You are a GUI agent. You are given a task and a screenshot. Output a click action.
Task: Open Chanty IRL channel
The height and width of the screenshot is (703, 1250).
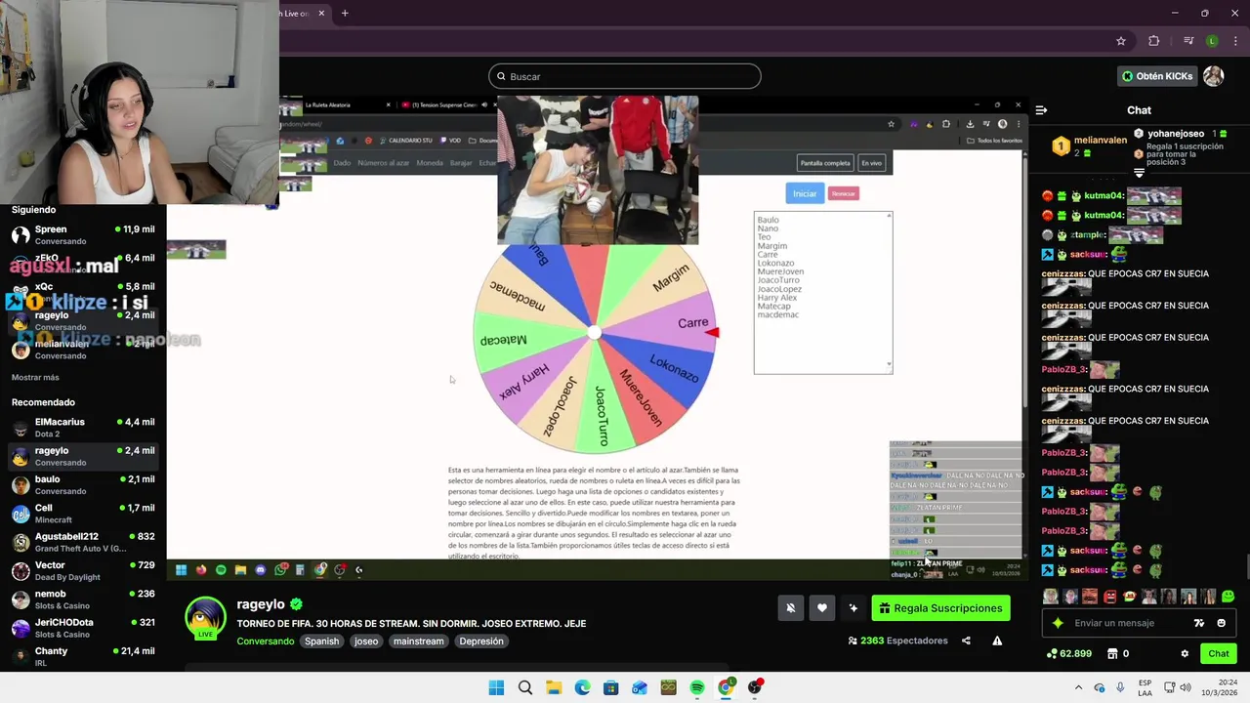pyautogui.click(x=83, y=656)
